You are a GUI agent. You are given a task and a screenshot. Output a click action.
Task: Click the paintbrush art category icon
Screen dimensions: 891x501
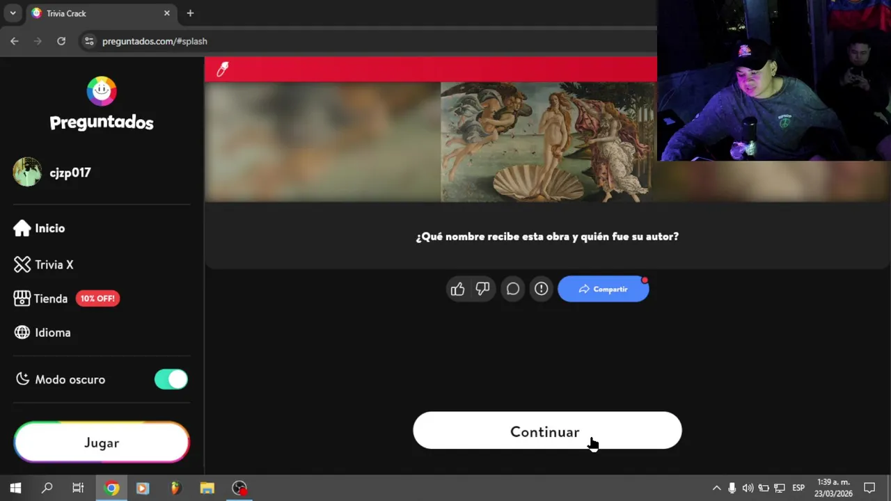[x=223, y=69]
